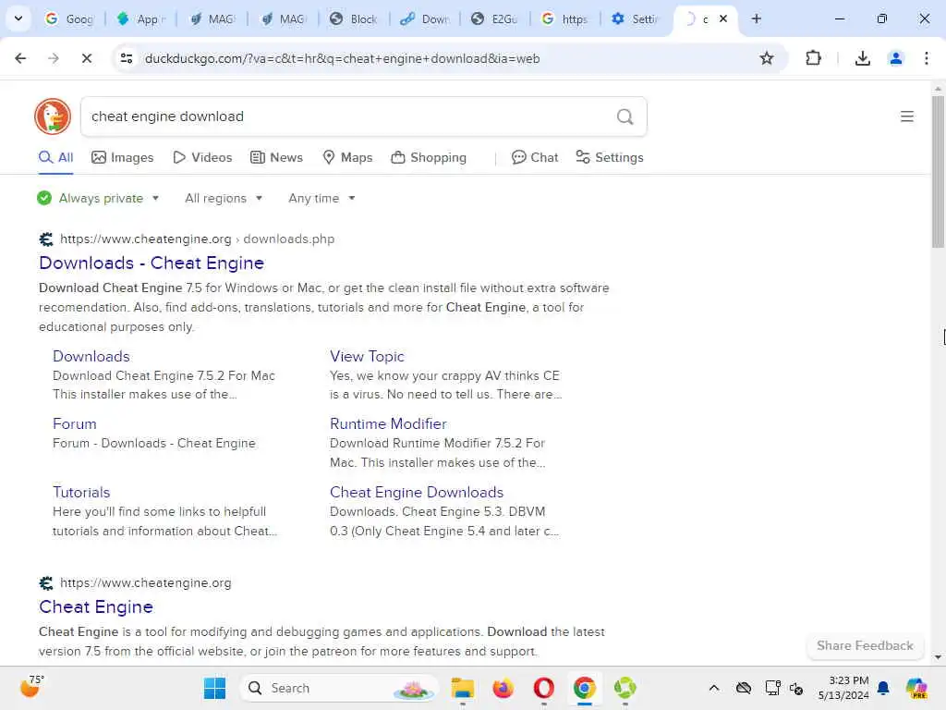View site information icon in address bar

[x=127, y=58]
